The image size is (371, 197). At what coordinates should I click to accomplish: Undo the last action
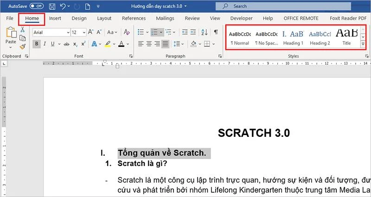pos(63,6)
